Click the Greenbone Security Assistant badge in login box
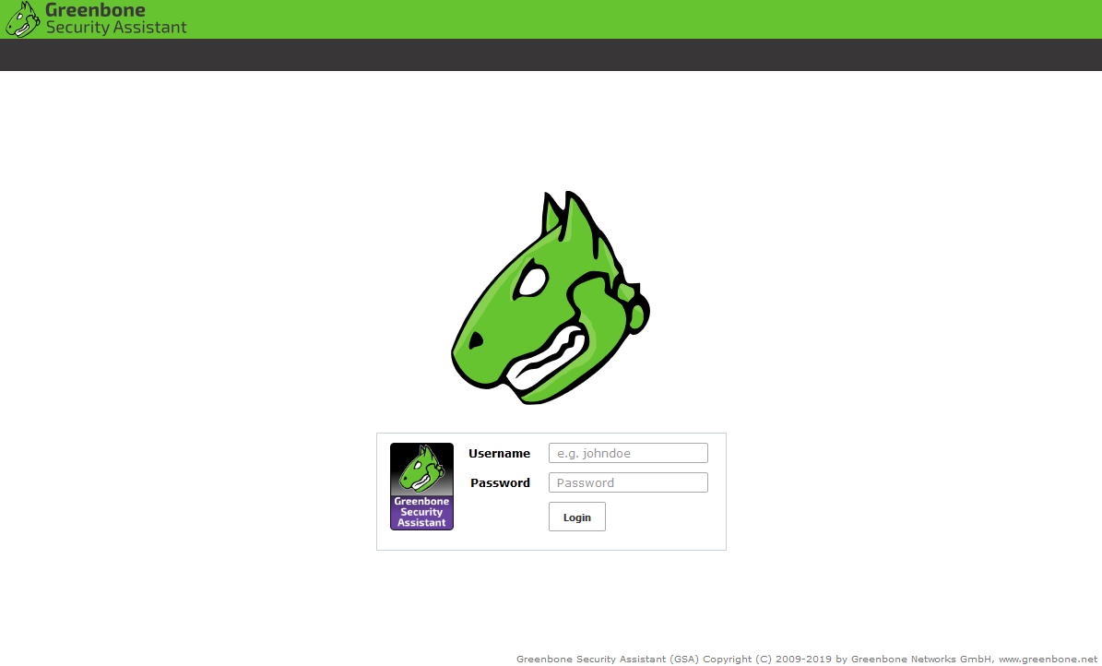Image resolution: width=1102 pixels, height=666 pixels. (421, 487)
